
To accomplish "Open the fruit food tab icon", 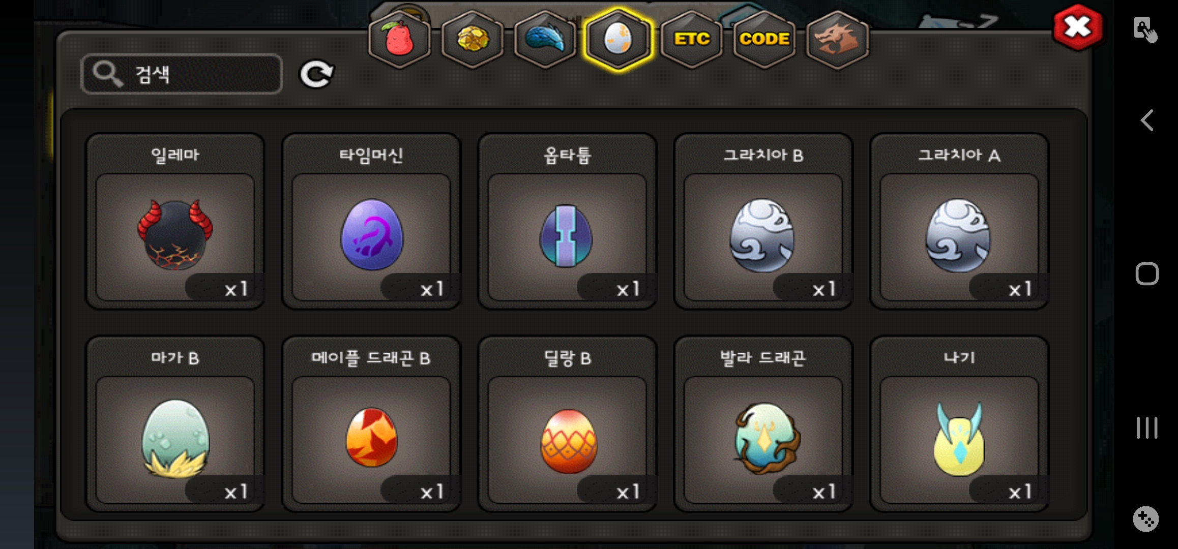I will pyautogui.click(x=400, y=40).
